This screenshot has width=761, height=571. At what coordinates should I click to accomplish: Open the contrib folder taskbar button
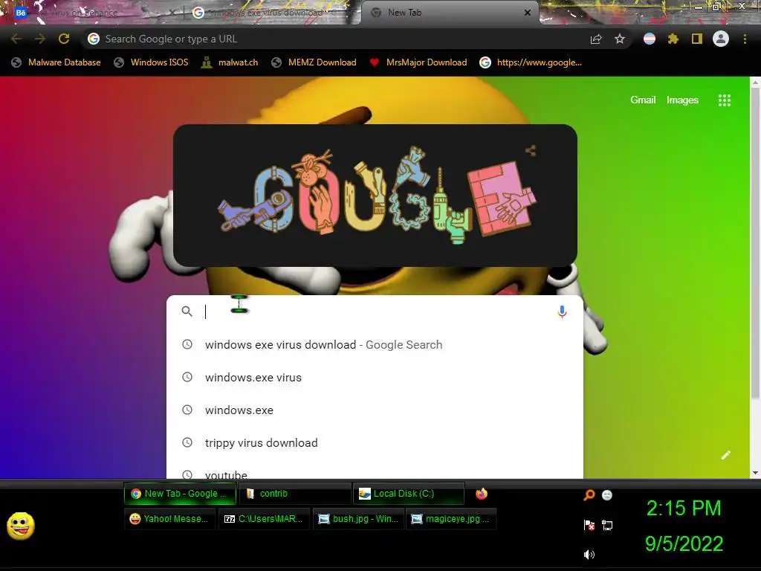[295, 494]
